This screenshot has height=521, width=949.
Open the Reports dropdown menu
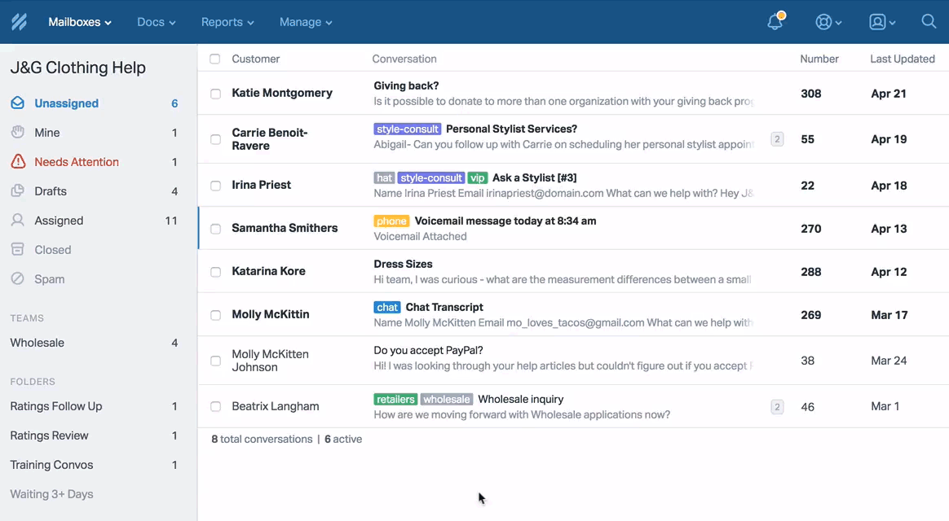click(x=227, y=22)
